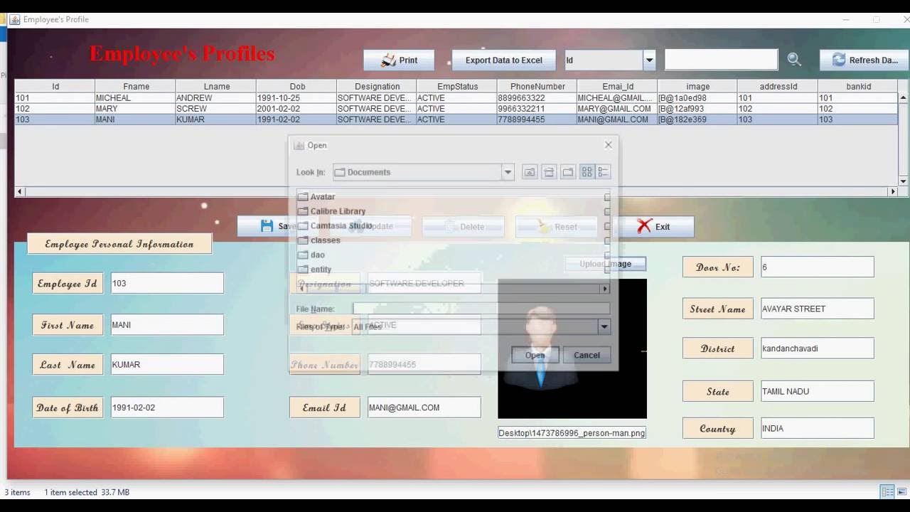This screenshot has width=910, height=512.
Task: Click table horizontal scrollbar left arrow
Action: 19,191
